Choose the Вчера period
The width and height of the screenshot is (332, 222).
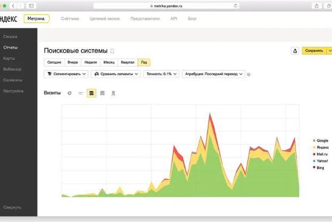coord(73,62)
